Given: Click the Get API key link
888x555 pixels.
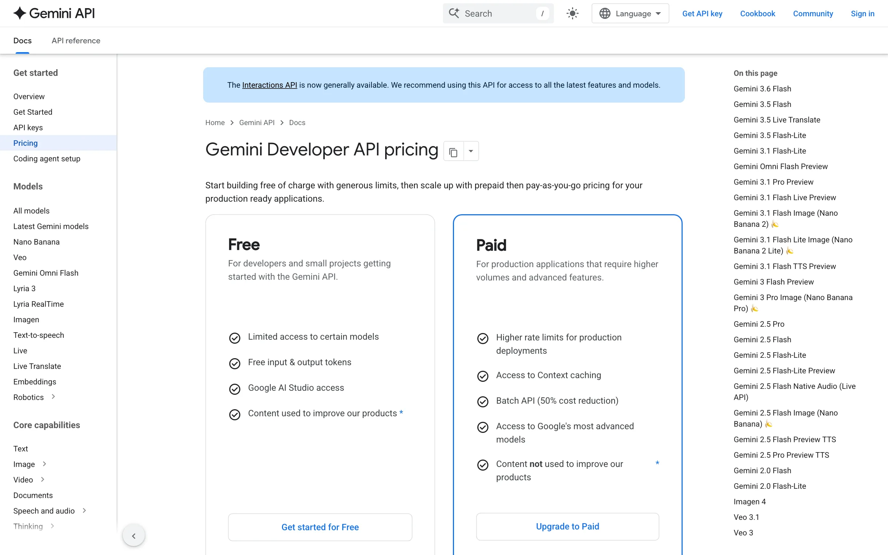Looking at the screenshot, I should coord(702,14).
